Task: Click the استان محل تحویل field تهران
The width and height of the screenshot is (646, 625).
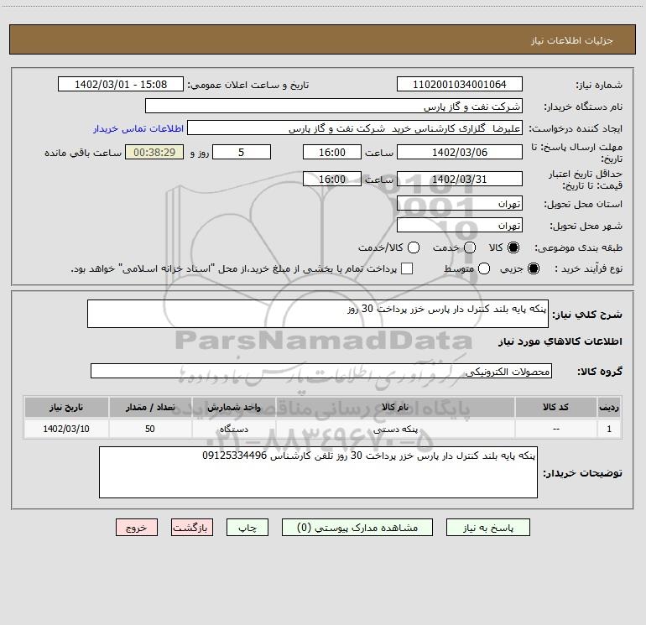Action: click(x=460, y=204)
